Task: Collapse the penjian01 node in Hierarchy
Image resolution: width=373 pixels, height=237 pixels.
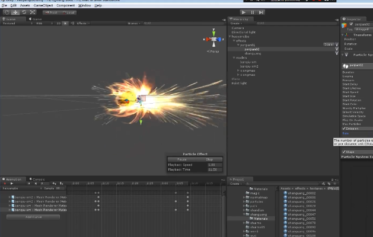Action: pyautogui.click(x=238, y=45)
